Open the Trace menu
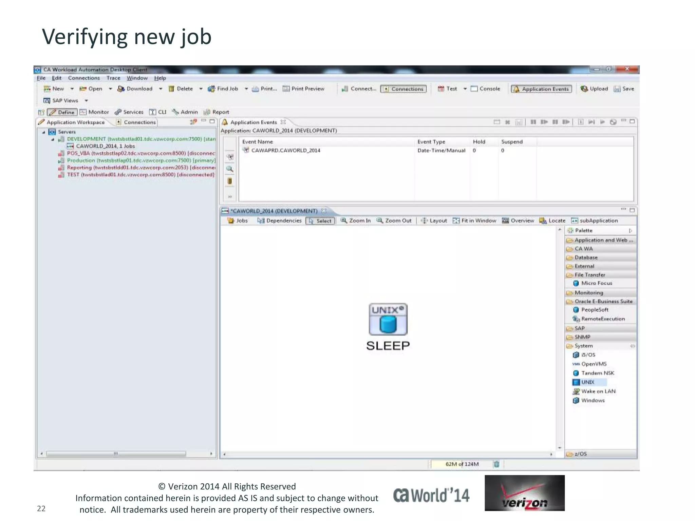The width and height of the screenshot is (695, 521). [x=113, y=78]
